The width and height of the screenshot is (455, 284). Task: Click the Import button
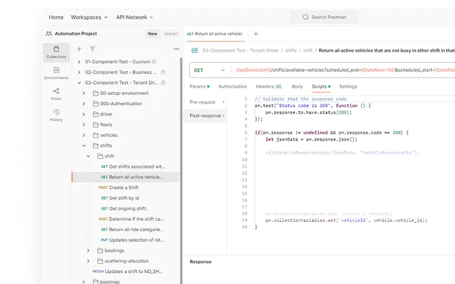[x=171, y=34]
